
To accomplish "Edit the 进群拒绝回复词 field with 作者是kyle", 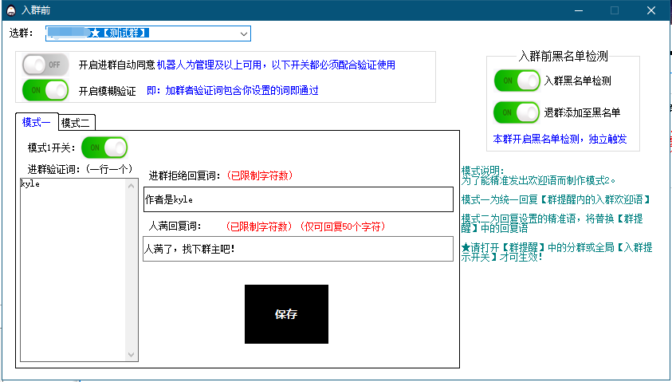I will pos(298,199).
